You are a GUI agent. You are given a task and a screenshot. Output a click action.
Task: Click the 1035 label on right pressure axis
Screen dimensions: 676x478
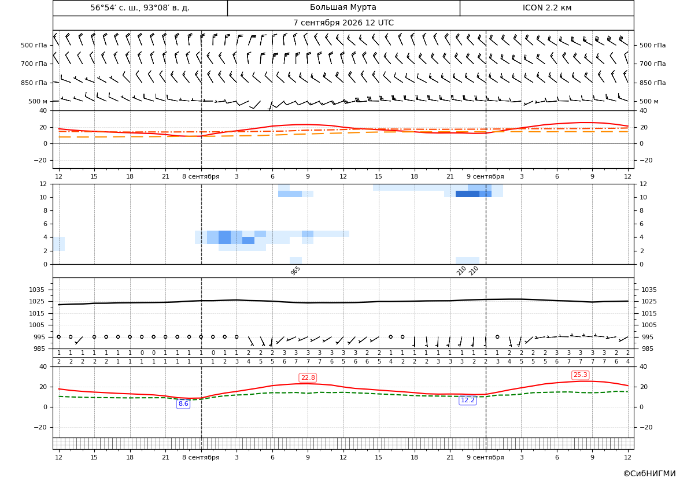649,290
